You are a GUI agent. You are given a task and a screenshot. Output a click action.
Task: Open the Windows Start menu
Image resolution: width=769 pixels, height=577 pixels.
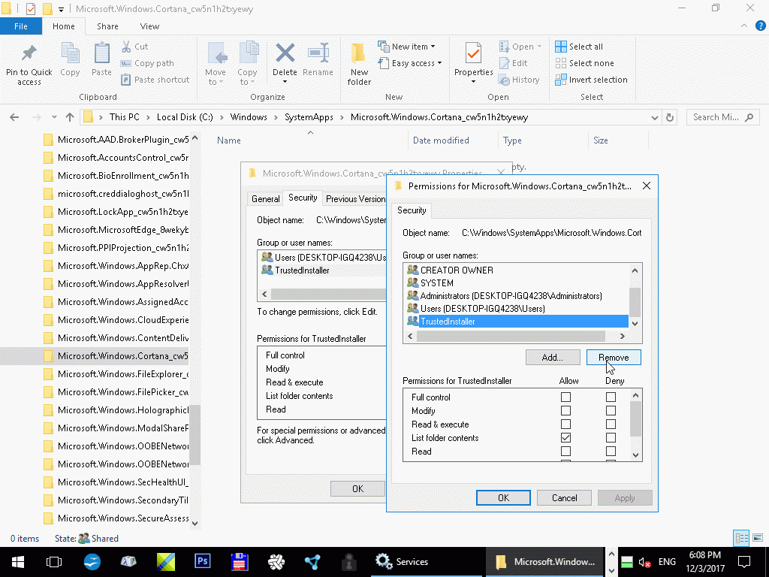tap(18, 562)
